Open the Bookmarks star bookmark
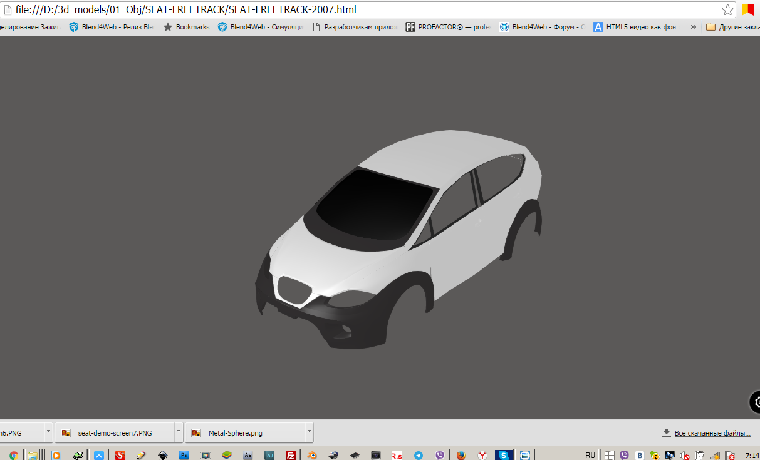Screen dimensions: 760x460 point(187,27)
